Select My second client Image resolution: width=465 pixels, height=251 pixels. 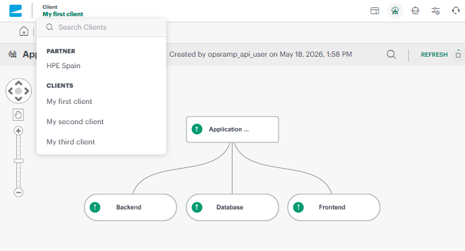point(75,121)
